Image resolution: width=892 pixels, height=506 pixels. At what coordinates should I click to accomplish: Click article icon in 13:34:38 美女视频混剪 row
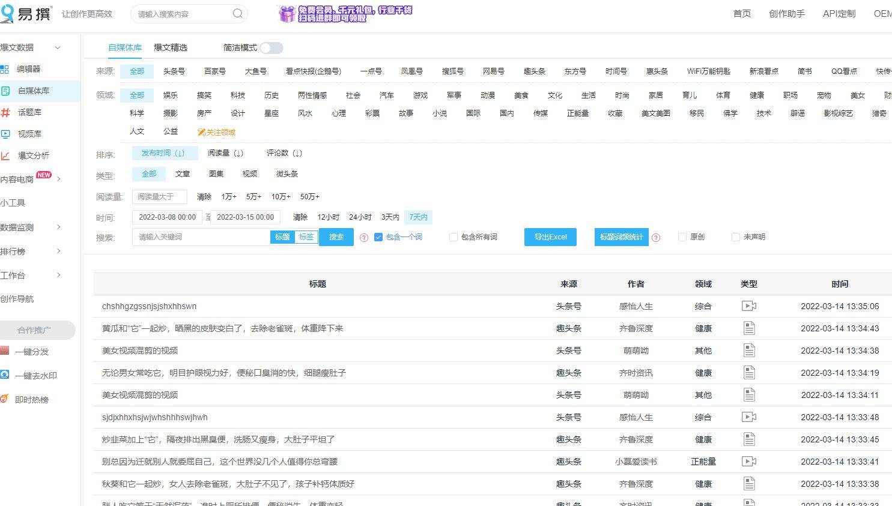[749, 351]
